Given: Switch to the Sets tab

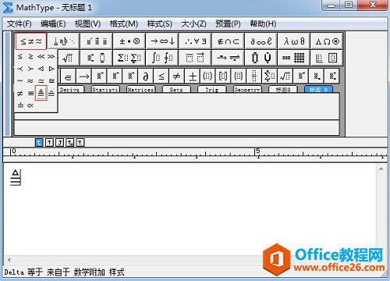Looking at the screenshot, I should point(176,90).
